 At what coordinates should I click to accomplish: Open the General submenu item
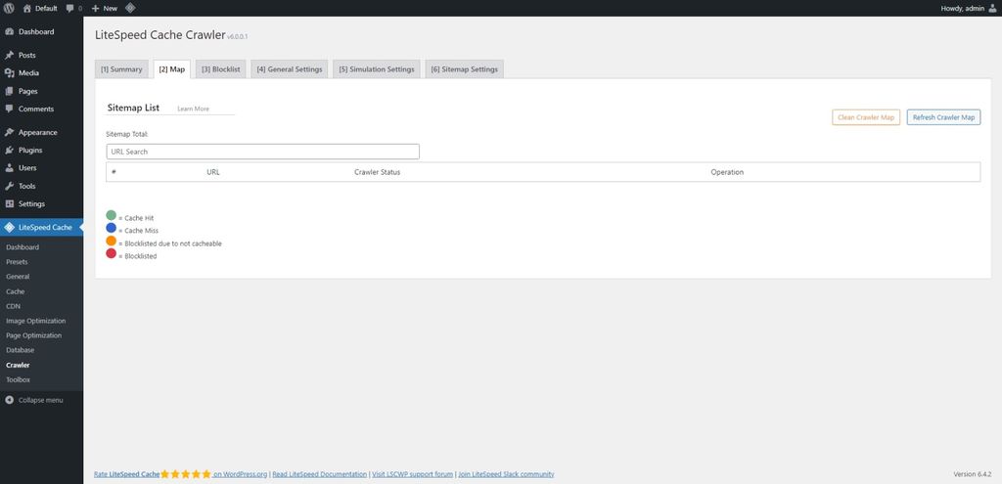tap(18, 277)
